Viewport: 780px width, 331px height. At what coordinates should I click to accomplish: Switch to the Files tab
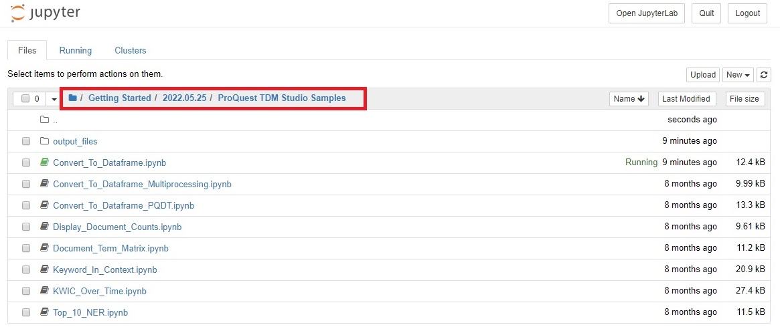click(27, 50)
